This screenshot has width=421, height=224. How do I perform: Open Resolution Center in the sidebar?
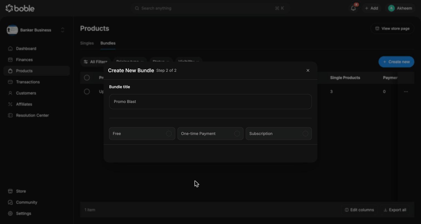(36, 115)
